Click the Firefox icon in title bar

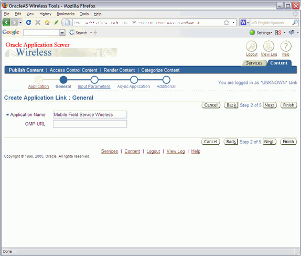click(x=5, y=5)
